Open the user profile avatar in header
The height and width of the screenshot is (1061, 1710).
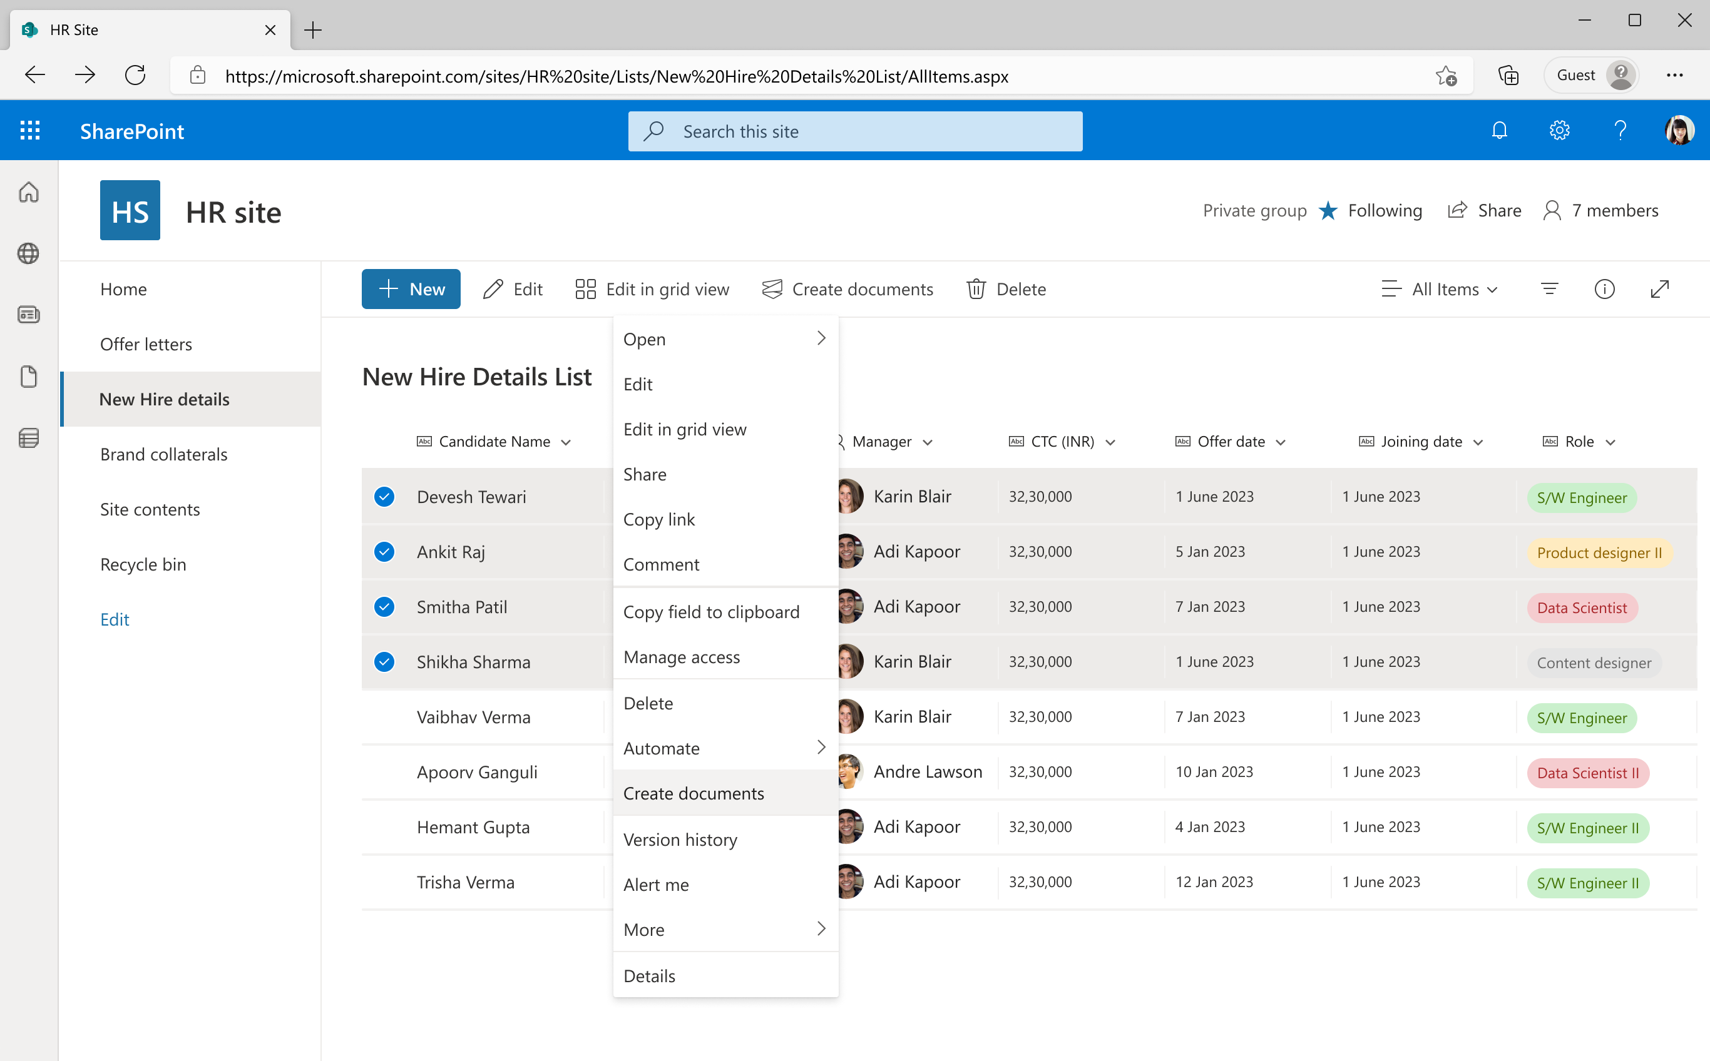click(1679, 131)
